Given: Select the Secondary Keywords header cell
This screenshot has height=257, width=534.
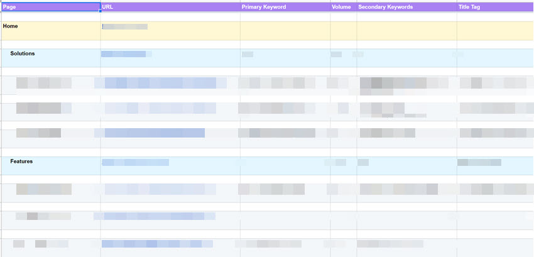Looking at the screenshot, I should (x=406, y=7).
